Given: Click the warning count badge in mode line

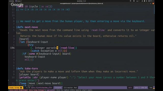Looking at the screenshot, I should click(21, 88).
